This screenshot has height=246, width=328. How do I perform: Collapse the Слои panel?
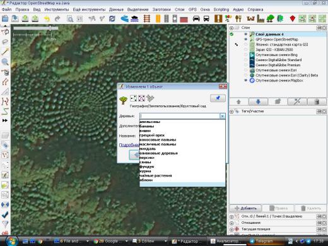pos(231,28)
